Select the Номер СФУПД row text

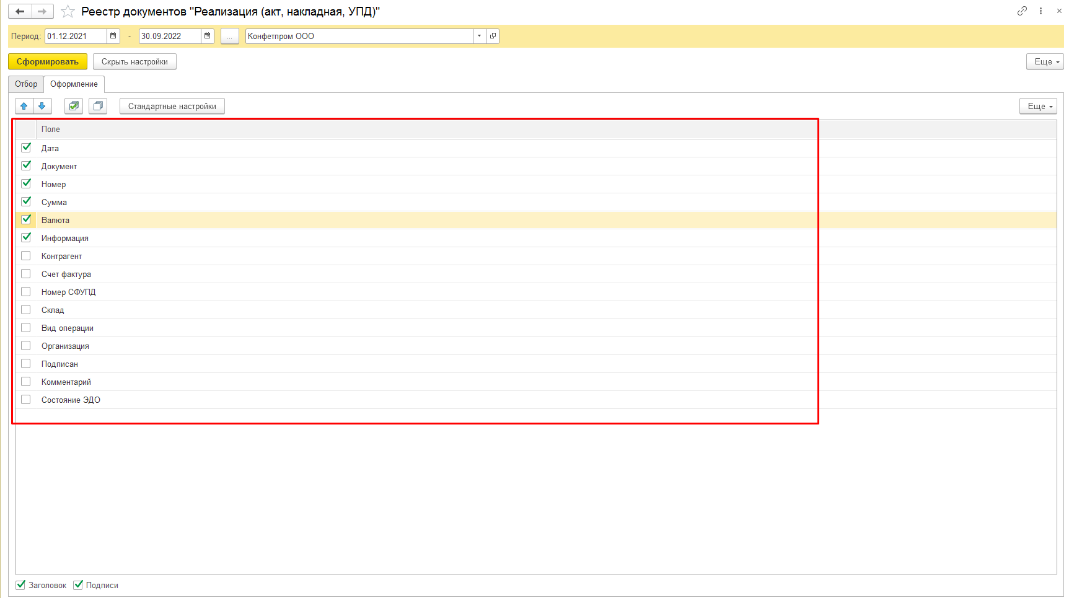(x=68, y=292)
